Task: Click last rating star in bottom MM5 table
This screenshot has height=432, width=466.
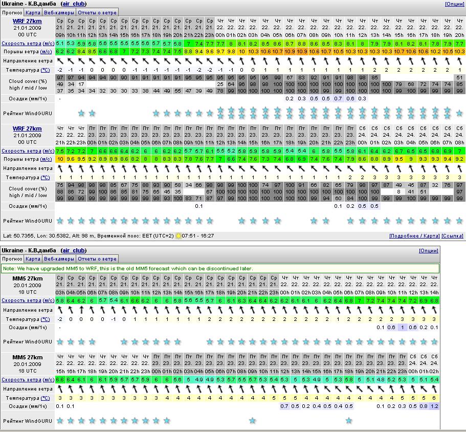Action: [349, 421]
